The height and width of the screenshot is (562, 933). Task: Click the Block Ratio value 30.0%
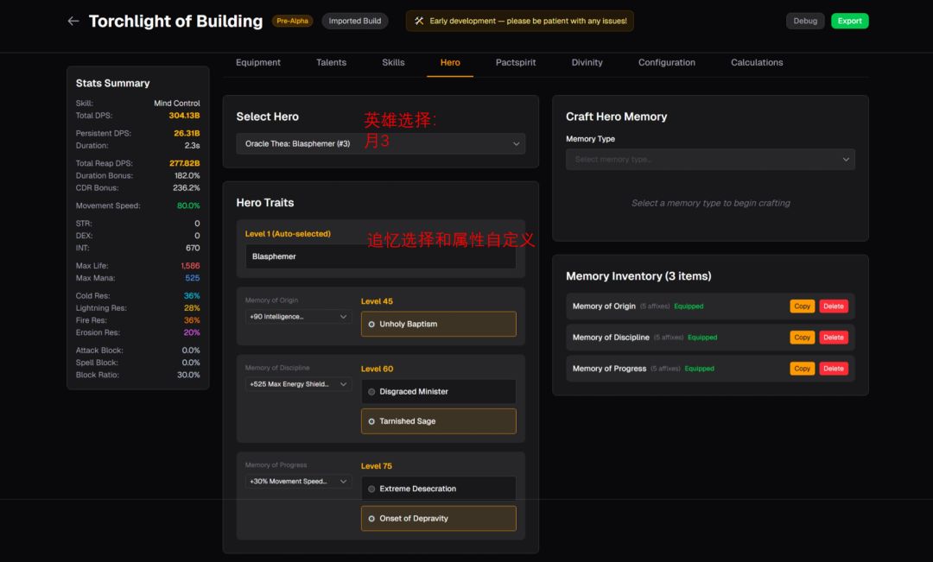(x=188, y=375)
